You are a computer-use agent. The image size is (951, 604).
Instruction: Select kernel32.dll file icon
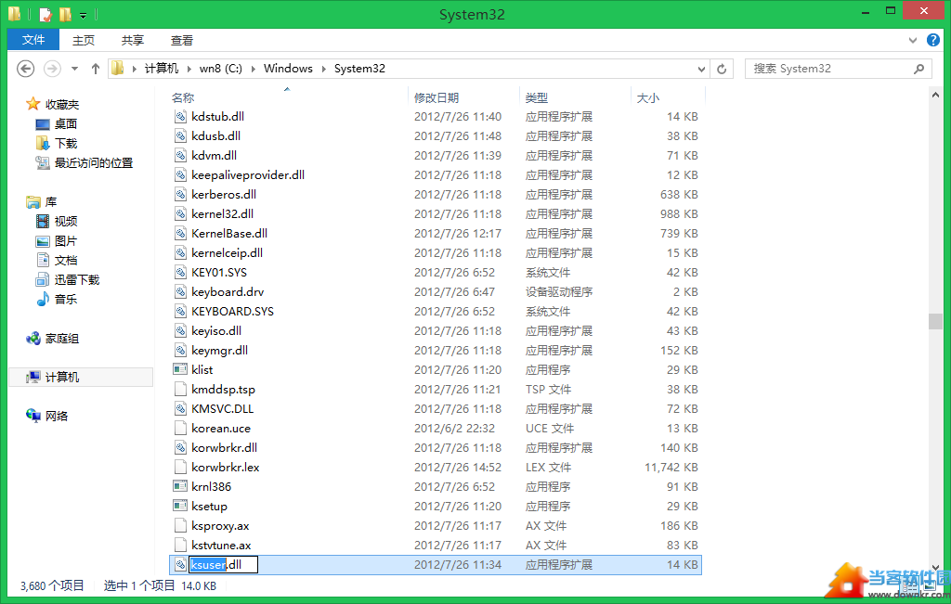(180, 213)
